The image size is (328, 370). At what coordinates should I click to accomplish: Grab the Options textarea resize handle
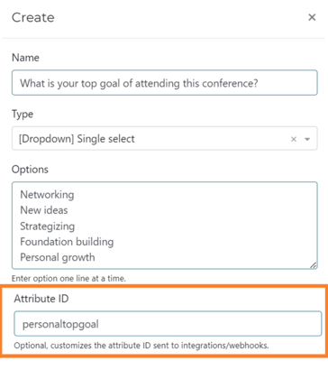tap(314, 265)
